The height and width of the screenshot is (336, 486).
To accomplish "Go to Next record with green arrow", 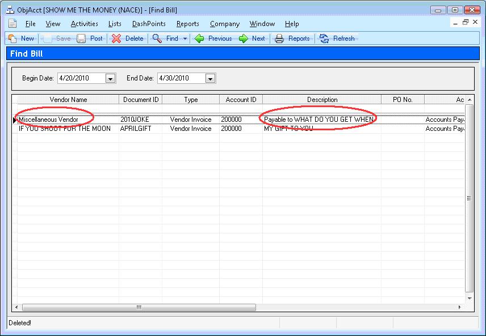I will click(244, 39).
